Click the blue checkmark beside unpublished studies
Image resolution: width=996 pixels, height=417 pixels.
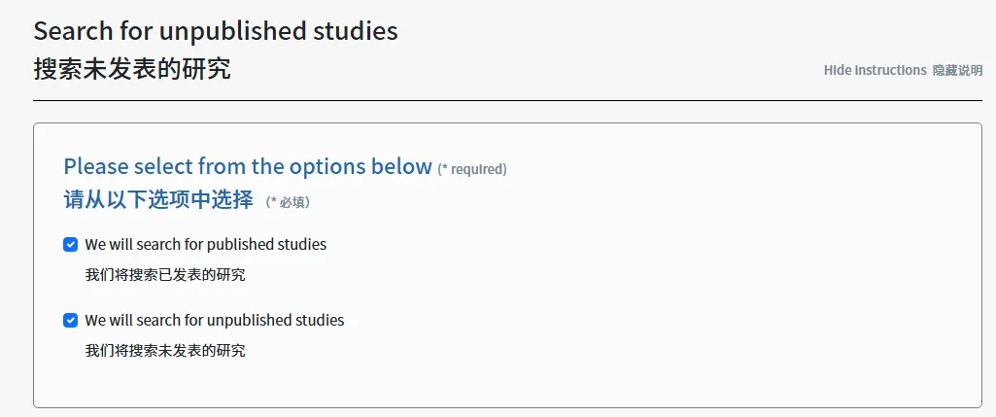pyautogui.click(x=71, y=321)
